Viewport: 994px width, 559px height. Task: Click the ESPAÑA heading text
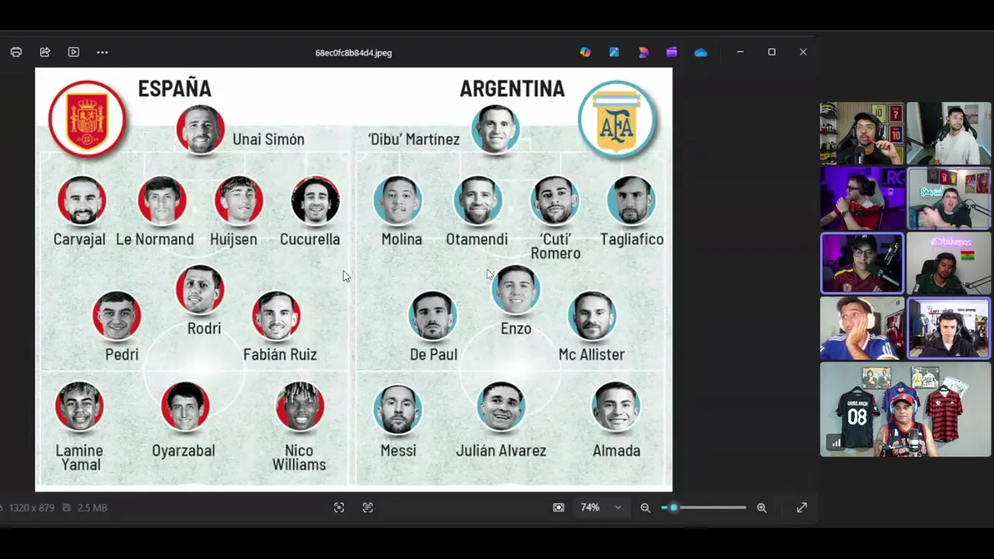click(175, 89)
